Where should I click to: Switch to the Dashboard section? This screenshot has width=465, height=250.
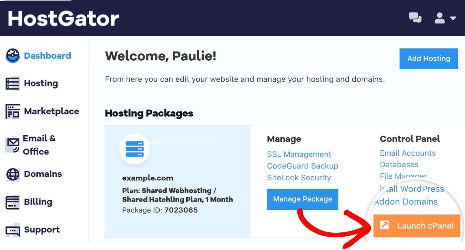47,55
